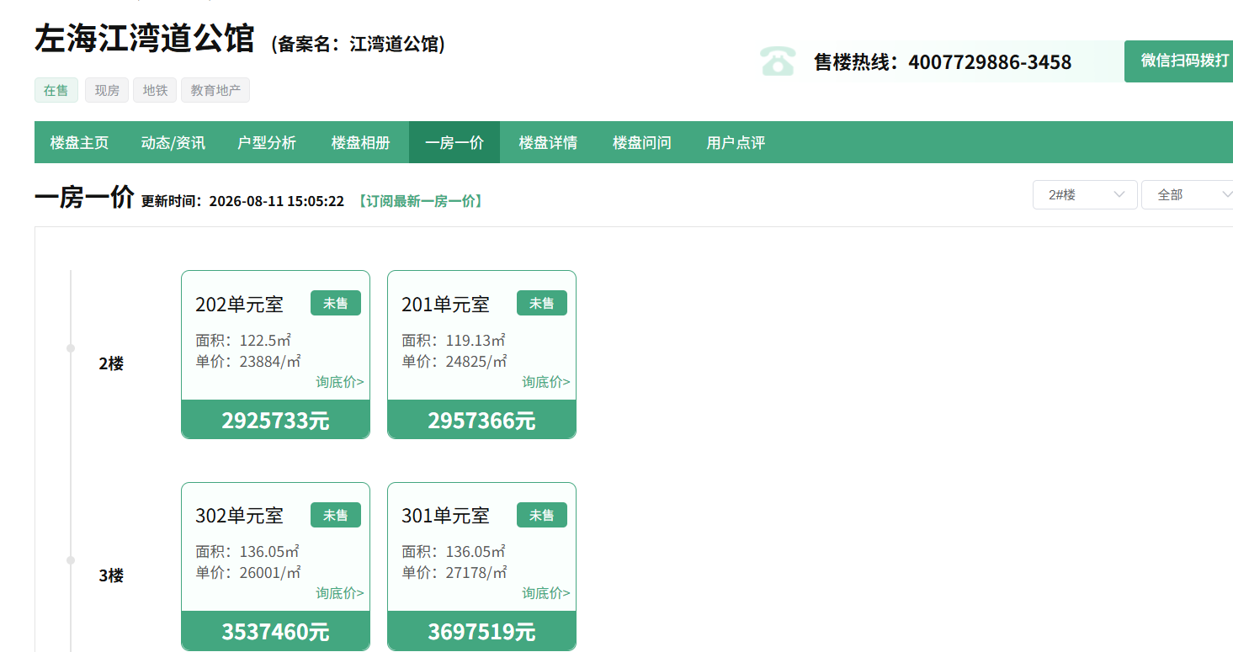The image size is (1233, 652).
Task: Click the 未售 badge on 302单元室
Action: coord(336,515)
